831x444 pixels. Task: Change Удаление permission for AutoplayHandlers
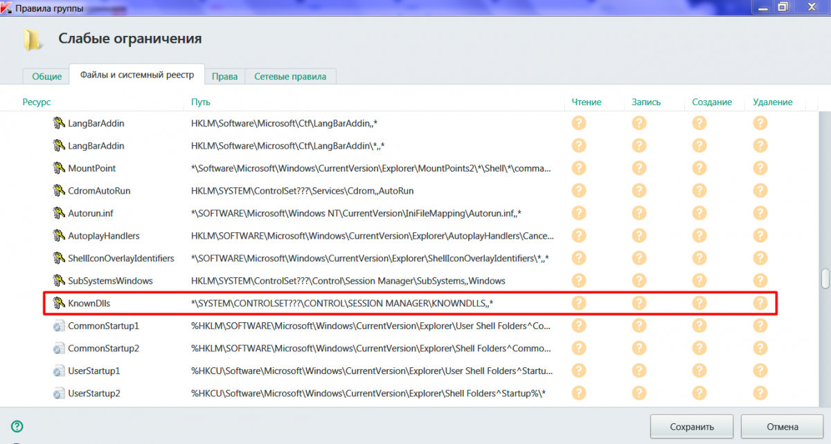coord(760,236)
